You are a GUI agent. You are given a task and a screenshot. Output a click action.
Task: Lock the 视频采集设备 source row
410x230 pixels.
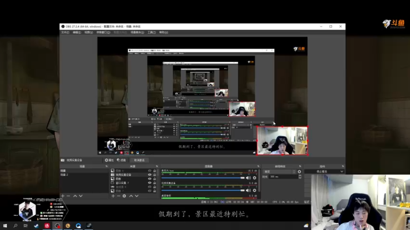(x=155, y=175)
